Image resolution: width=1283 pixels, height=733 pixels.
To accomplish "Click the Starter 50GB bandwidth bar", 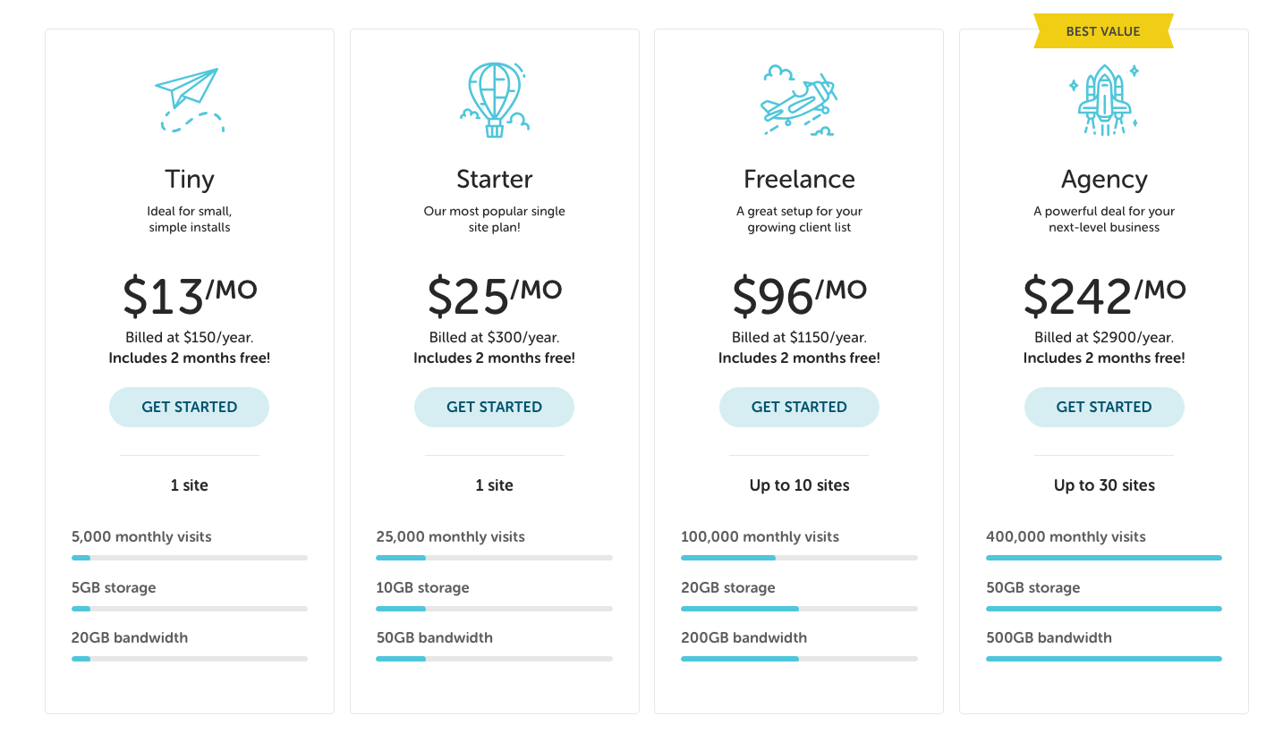I will point(494,659).
